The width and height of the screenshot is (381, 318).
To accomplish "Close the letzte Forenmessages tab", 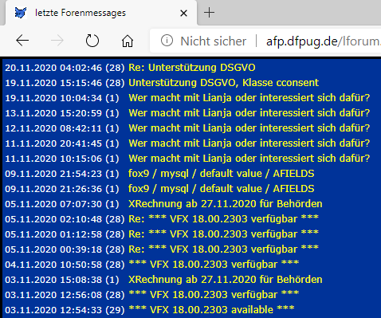I will coord(183,13).
